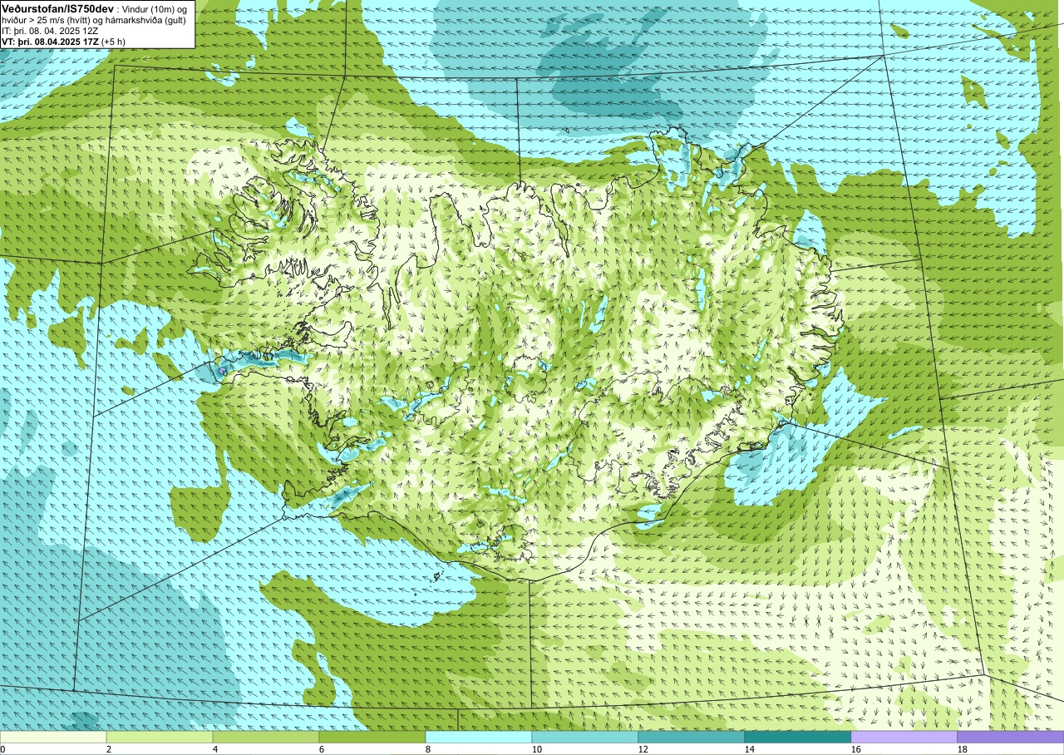The height and width of the screenshot is (755, 1064).
Task: Click the dark teal 14–16 legend swatch
Action: pyautogui.click(x=798, y=737)
